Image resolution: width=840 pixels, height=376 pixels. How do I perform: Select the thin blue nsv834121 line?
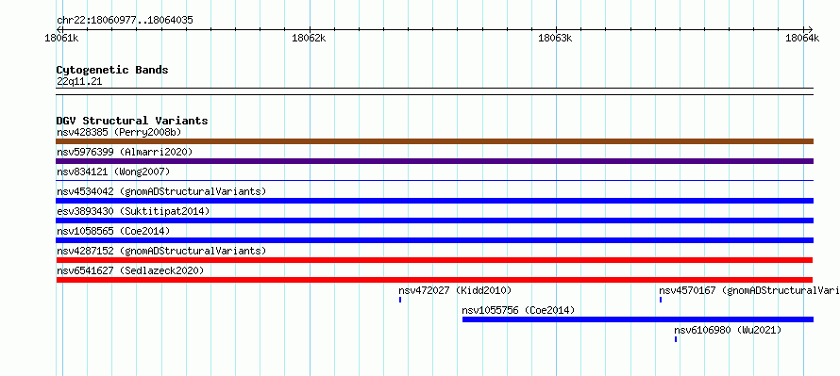coord(434,181)
